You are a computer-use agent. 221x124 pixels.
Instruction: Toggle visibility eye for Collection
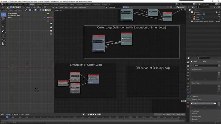219,12
